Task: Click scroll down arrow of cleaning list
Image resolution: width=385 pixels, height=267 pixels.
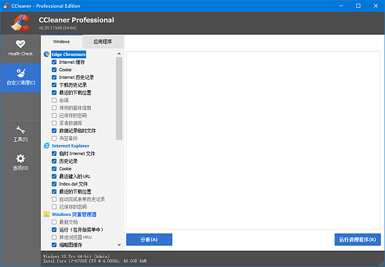Action: [x=119, y=245]
